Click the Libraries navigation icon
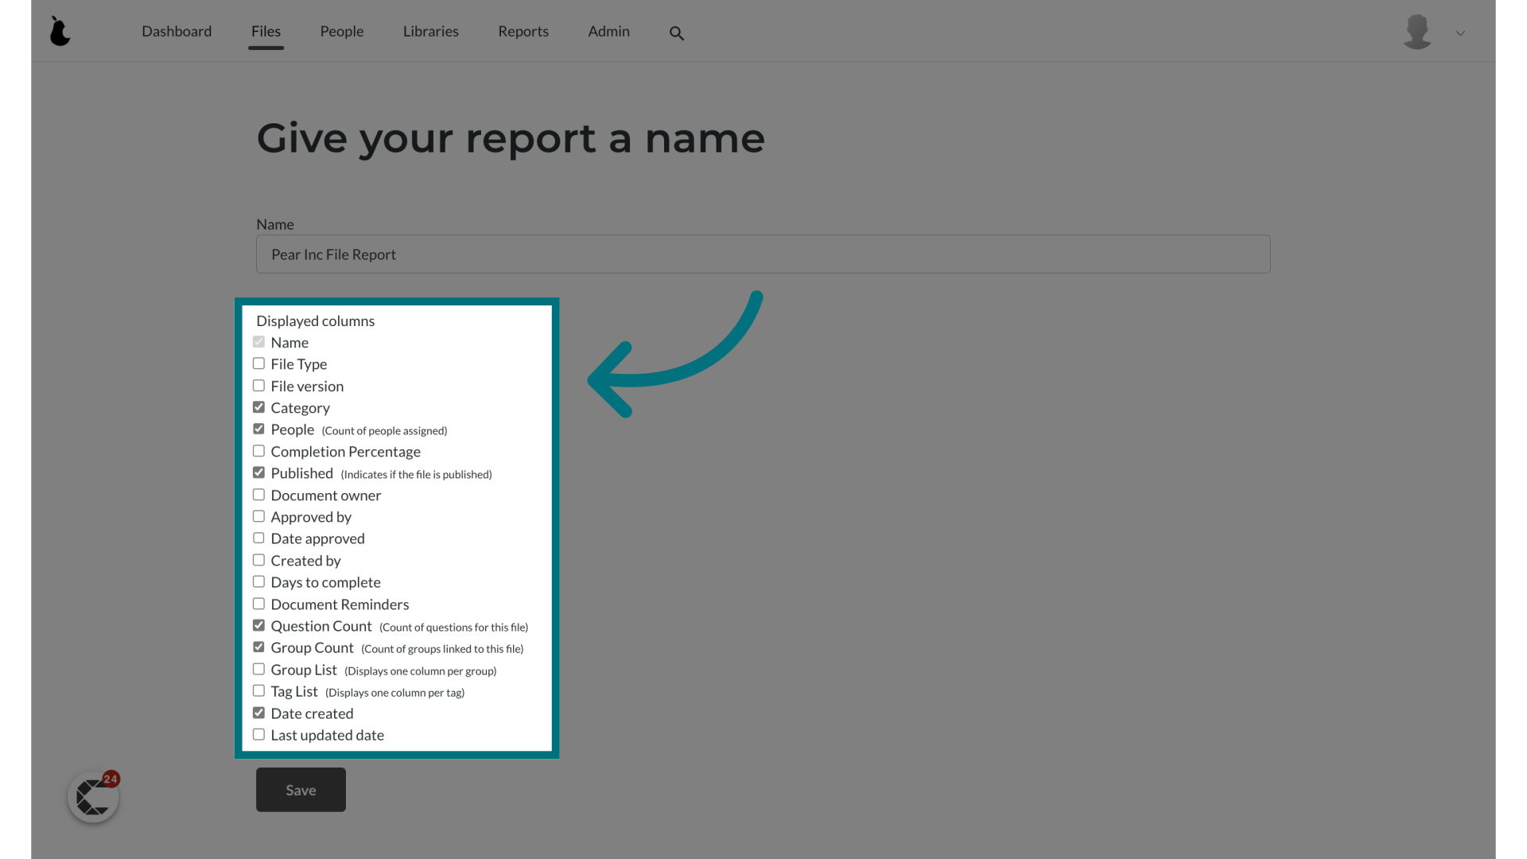The image size is (1527, 859). 431,30
